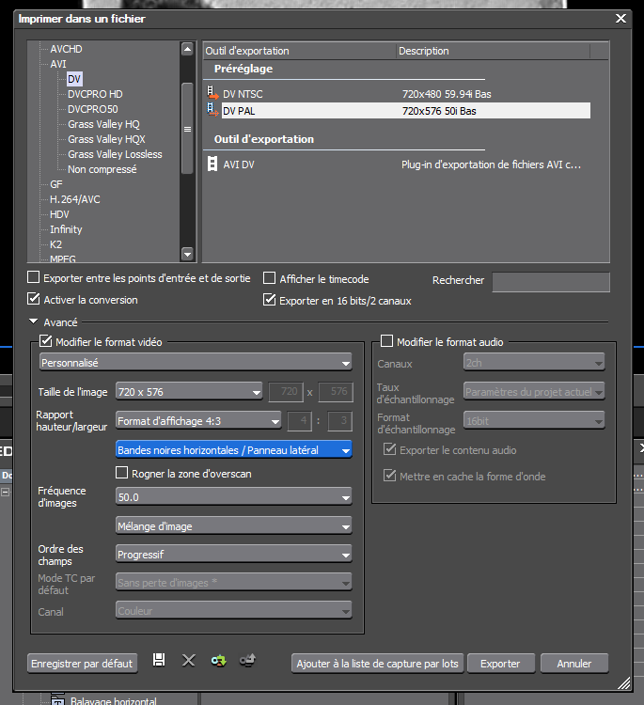
Task: Select Infinity in the format tree
Action: 66,229
